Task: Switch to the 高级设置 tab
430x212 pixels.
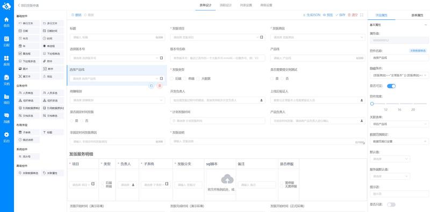Action: point(266,5)
